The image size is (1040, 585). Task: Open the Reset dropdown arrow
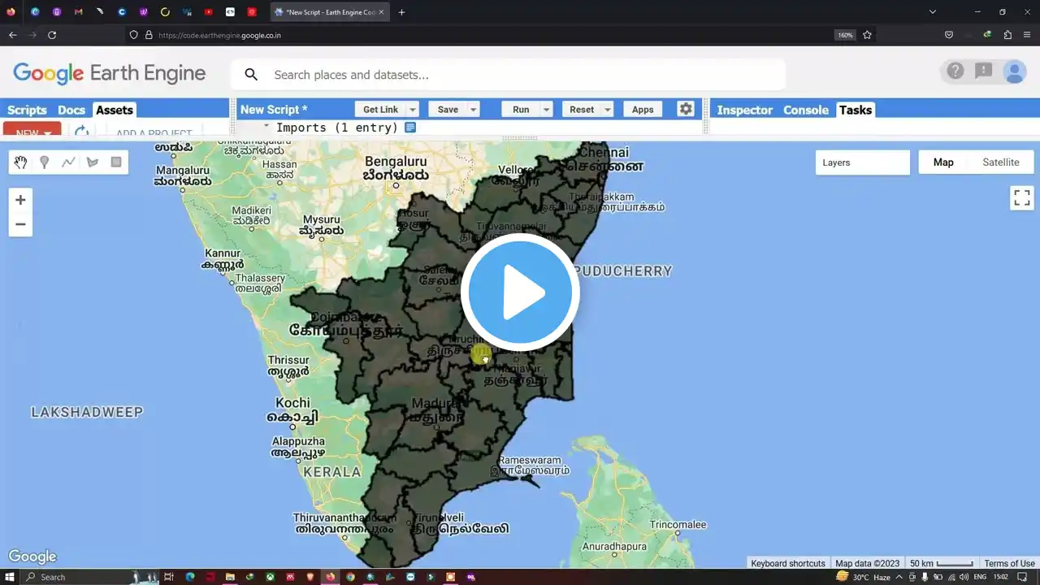pyautogui.click(x=607, y=109)
